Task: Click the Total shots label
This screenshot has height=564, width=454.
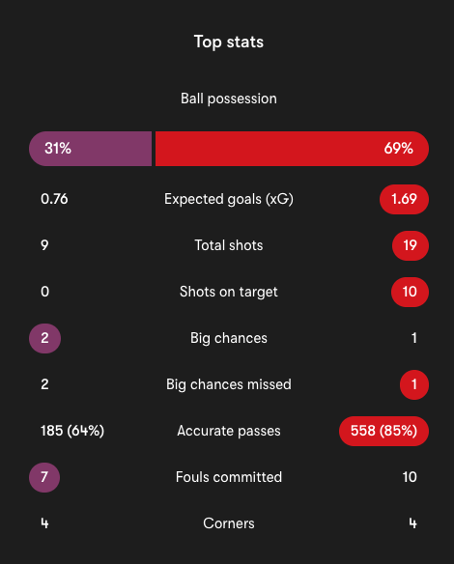Action: [x=229, y=245]
